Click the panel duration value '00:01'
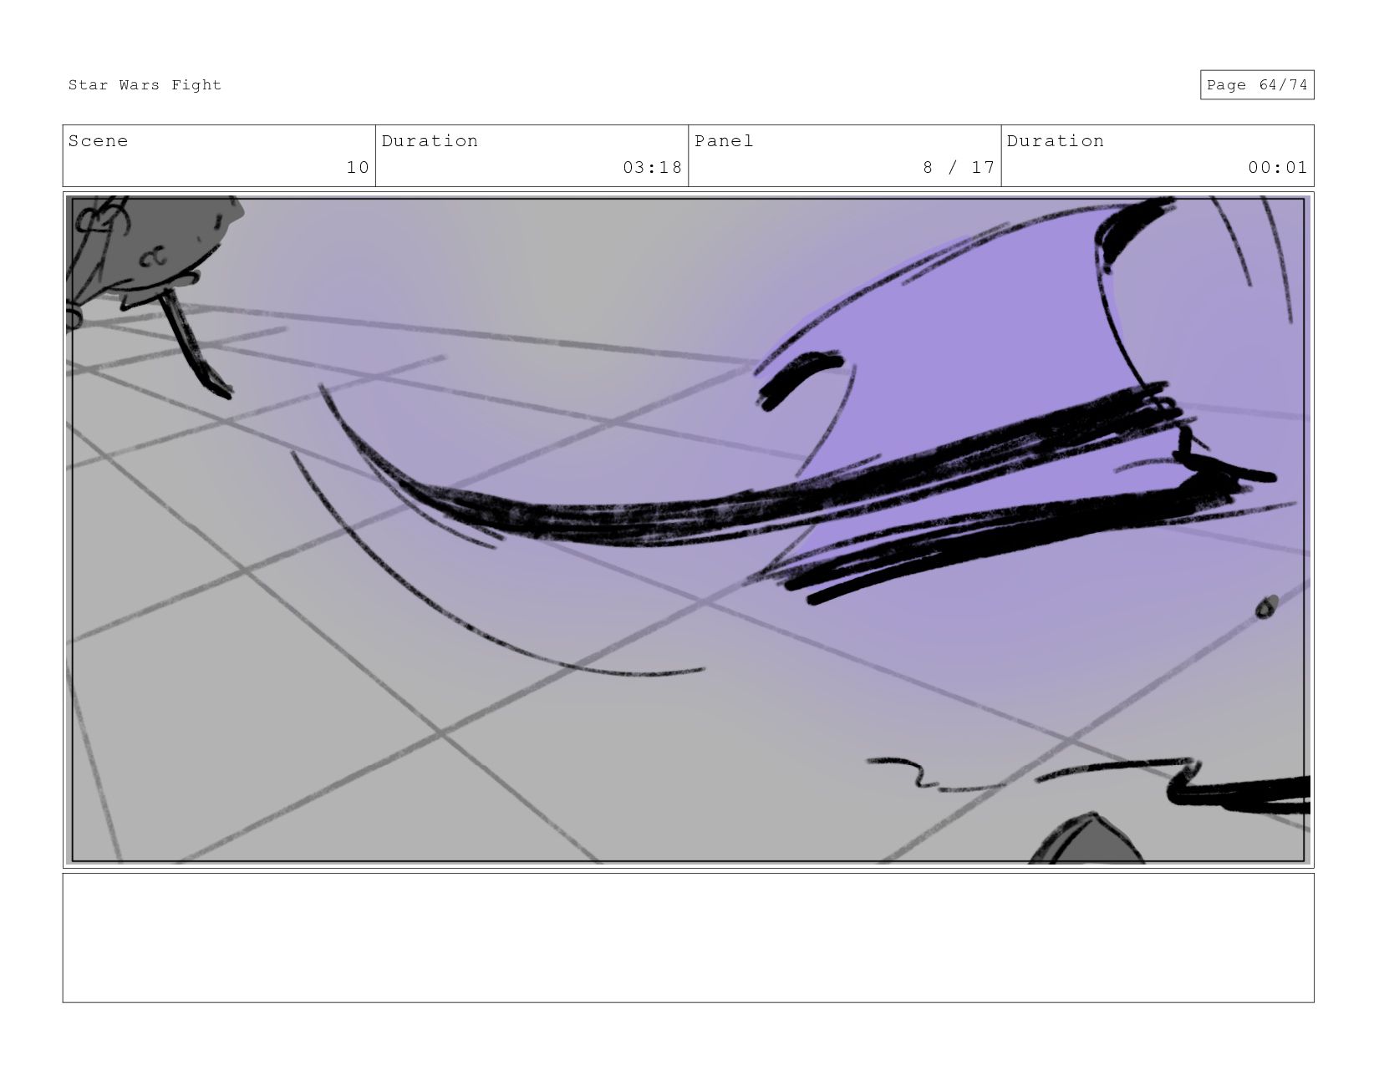The image size is (1379, 1065). [x=1278, y=167]
